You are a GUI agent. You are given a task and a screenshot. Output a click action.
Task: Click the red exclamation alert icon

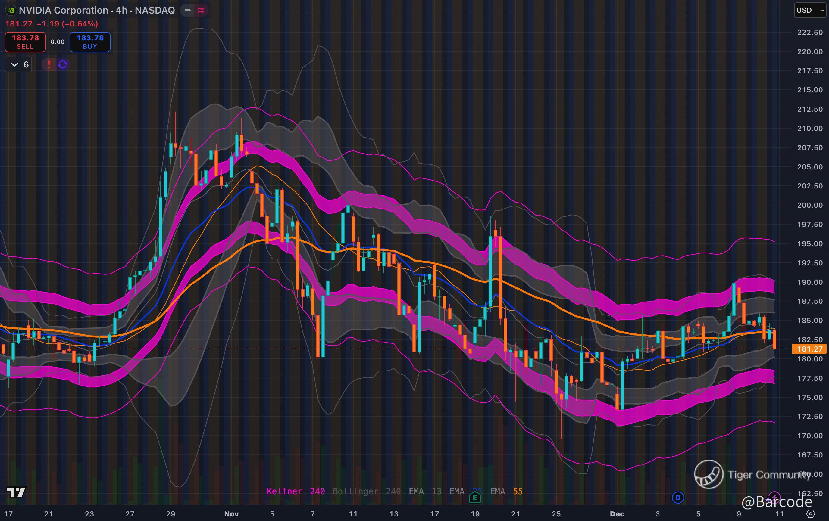click(x=49, y=64)
